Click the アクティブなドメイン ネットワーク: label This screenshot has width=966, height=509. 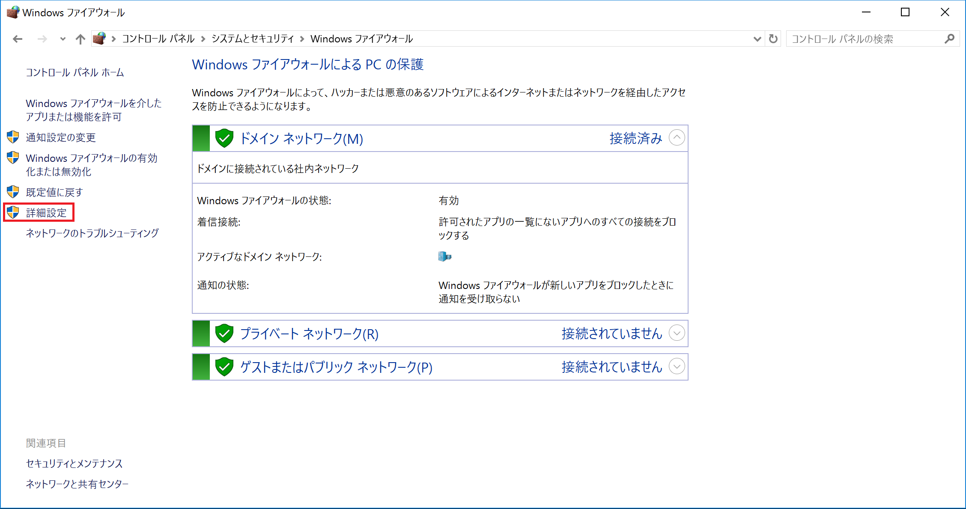pos(259,257)
